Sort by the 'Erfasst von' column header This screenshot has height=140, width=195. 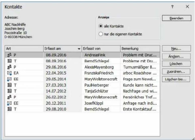coord(101,49)
